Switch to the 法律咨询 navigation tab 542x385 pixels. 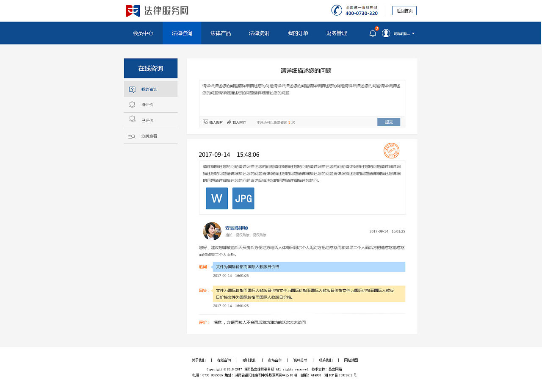181,33
